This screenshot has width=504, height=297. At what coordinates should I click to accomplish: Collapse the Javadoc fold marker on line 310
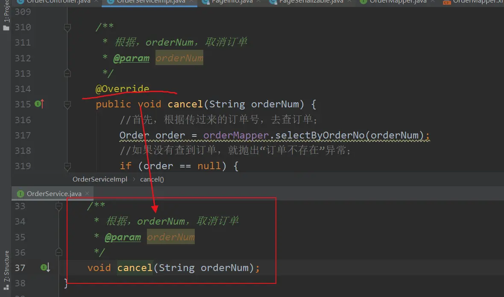pyautogui.click(x=67, y=27)
